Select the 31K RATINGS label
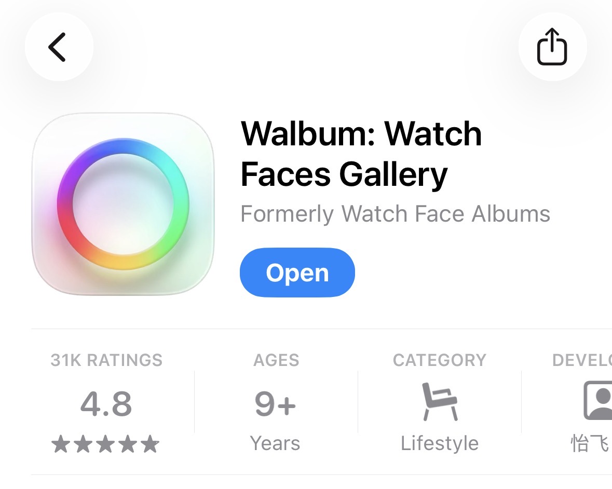The width and height of the screenshot is (612, 489). click(106, 360)
